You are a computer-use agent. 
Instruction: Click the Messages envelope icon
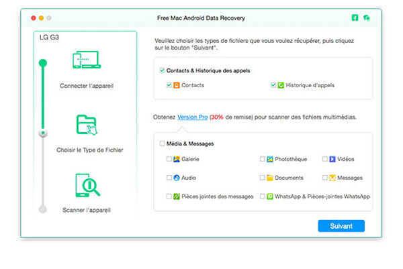tap(332, 178)
